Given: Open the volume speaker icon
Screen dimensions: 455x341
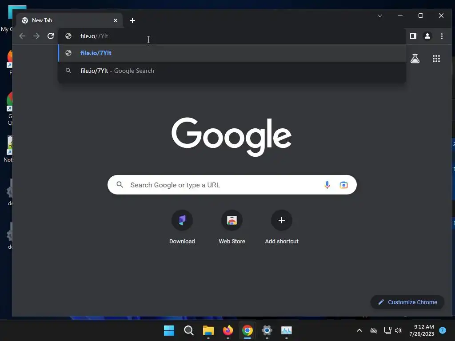Looking at the screenshot, I should click(x=398, y=330).
